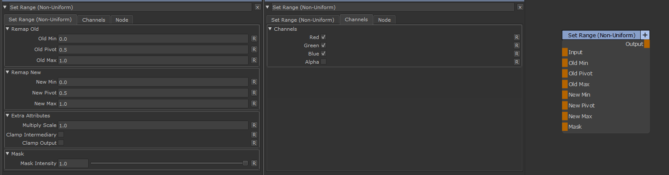Uncheck the Red channel checkbox

323,37
